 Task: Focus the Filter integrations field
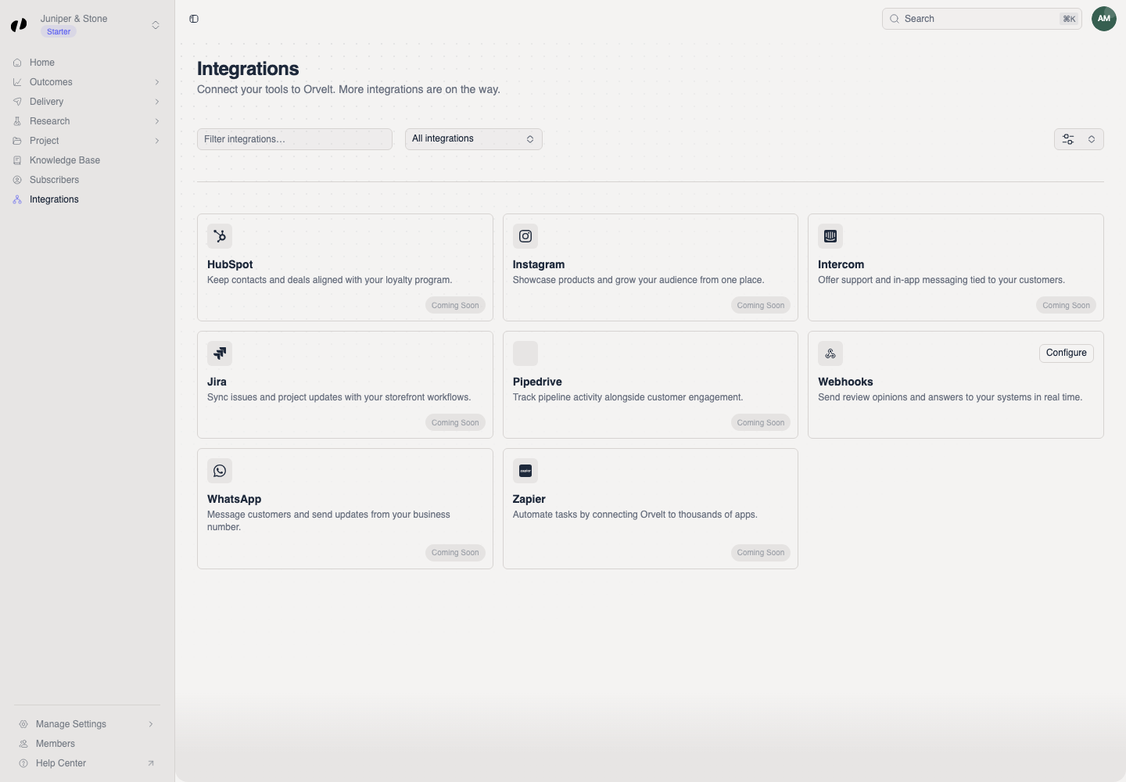tap(295, 139)
